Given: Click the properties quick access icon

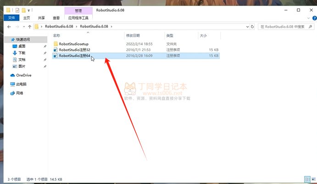Looking at the screenshot, I should pyautogui.click(x=17, y=10).
